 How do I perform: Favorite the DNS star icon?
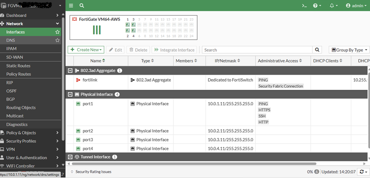tap(57, 40)
